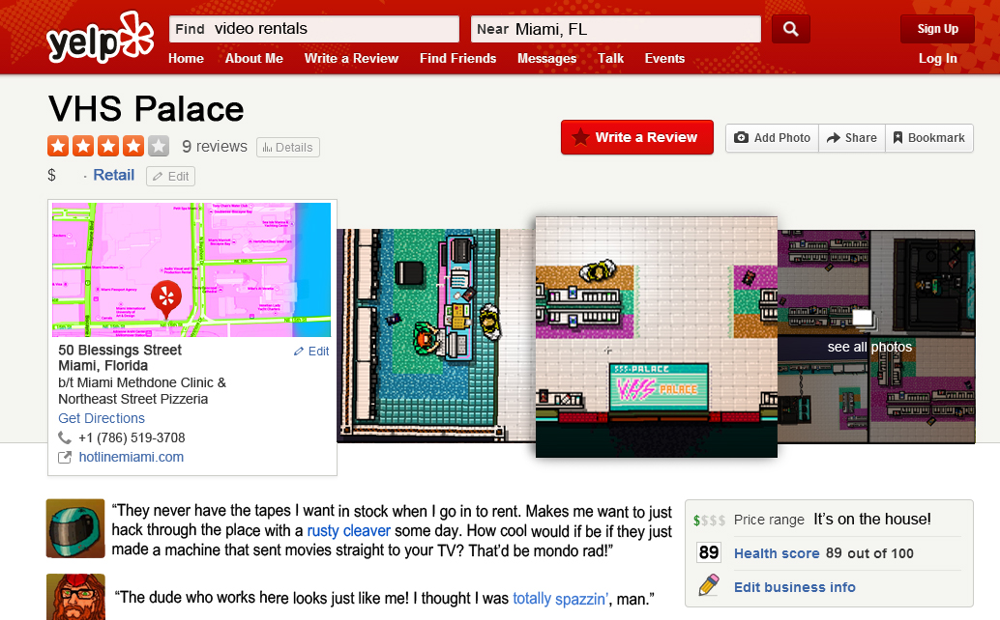Click the VHS Palace business title

click(146, 109)
